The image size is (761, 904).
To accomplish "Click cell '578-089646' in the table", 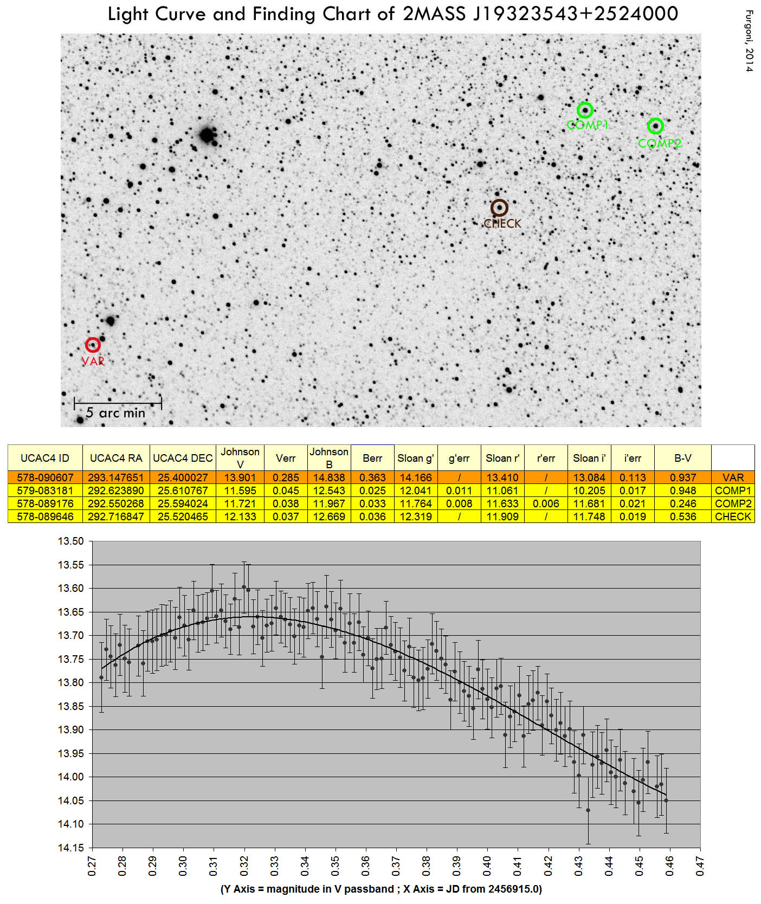I will click(45, 516).
